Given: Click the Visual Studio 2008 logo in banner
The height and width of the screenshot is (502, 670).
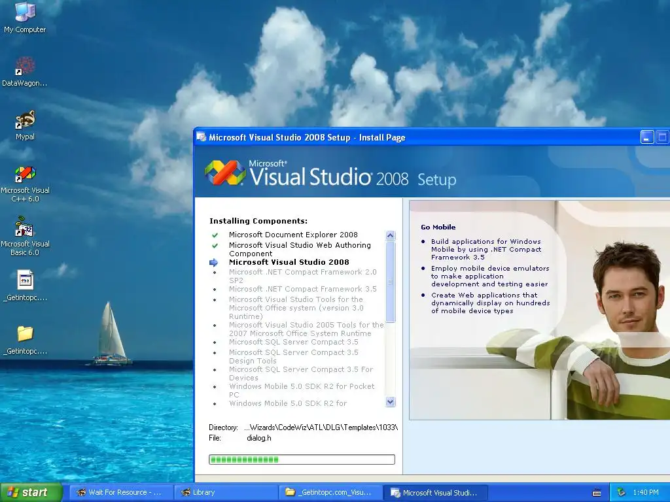Looking at the screenshot, I should (x=225, y=173).
